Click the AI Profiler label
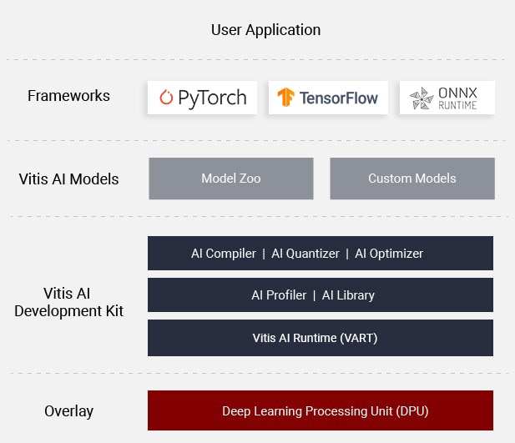The width and height of the screenshot is (515, 443). point(279,295)
